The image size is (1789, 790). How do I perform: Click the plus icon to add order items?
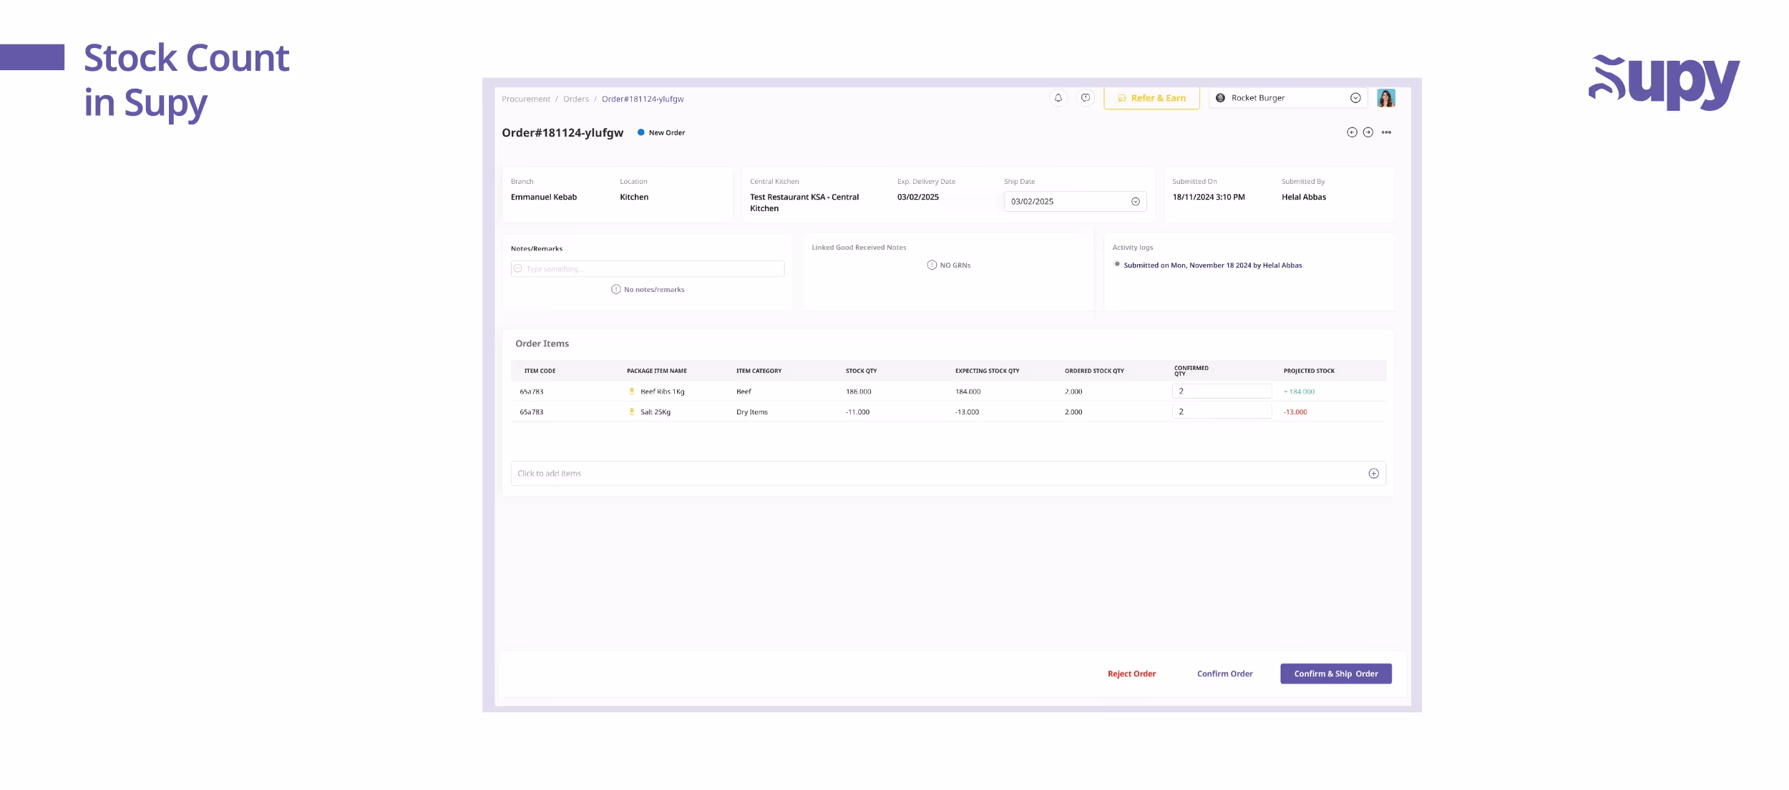tap(1373, 473)
